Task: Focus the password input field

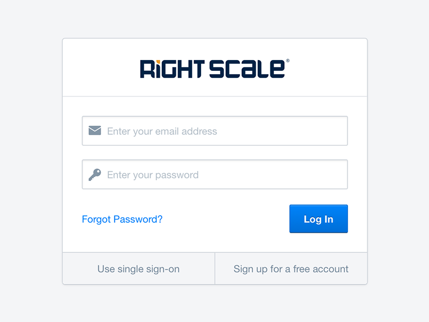Action: click(x=215, y=174)
